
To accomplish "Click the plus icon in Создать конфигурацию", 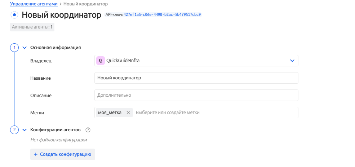I will [x=36, y=154].
